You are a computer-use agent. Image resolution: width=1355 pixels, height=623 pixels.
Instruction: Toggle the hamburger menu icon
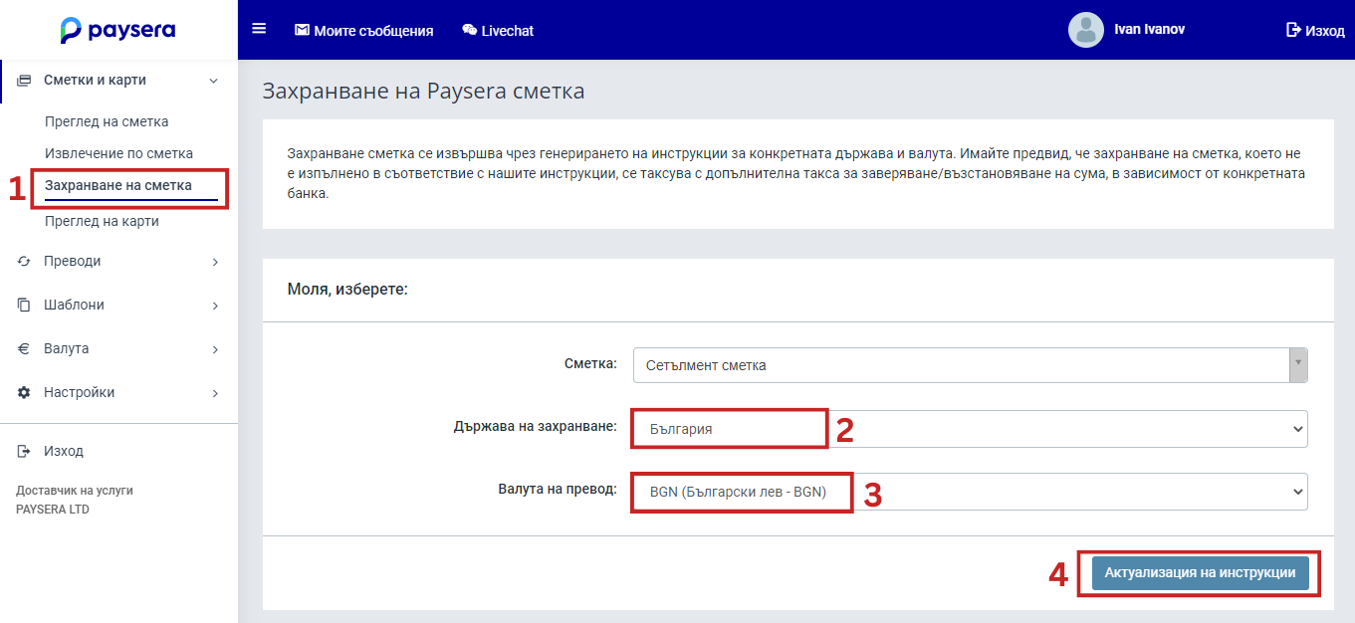[259, 29]
